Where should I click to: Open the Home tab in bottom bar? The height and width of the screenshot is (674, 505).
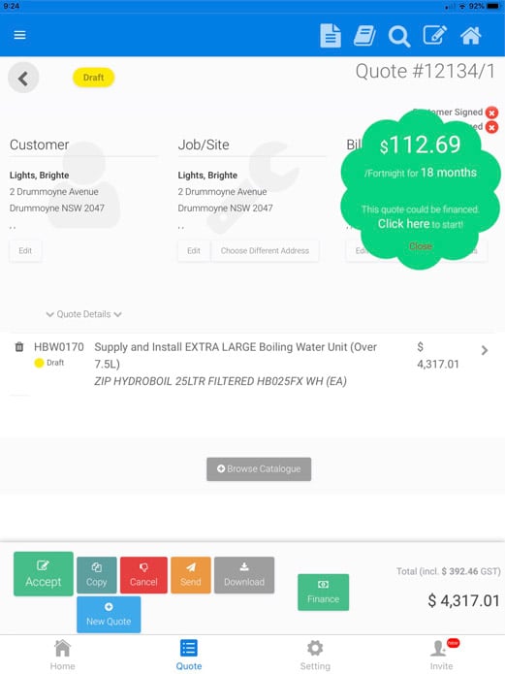point(62,655)
